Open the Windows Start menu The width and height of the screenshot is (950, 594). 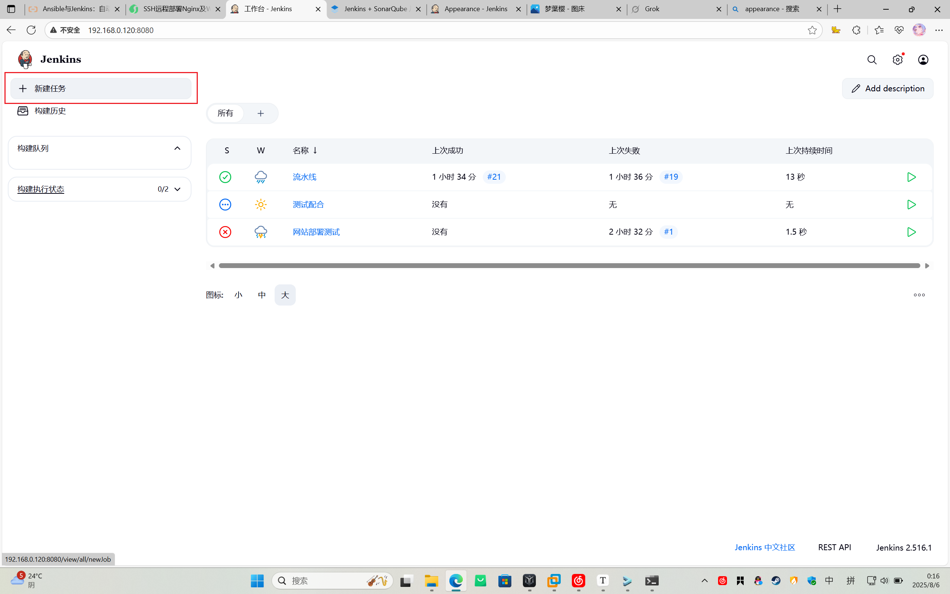tap(257, 581)
